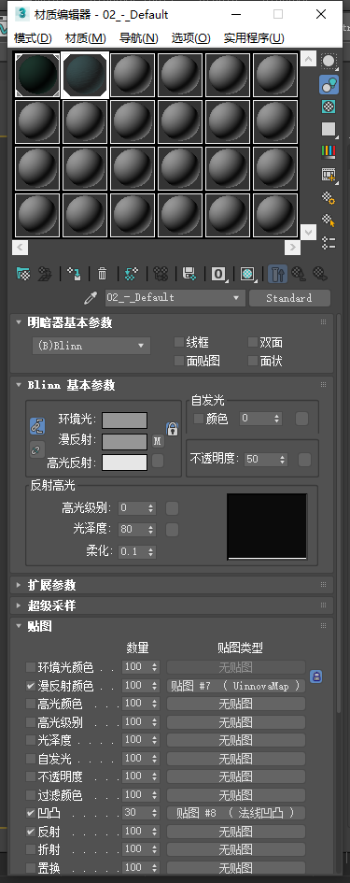Open the (B)Blinn shader dropdown
The width and height of the screenshot is (350, 883).
[x=91, y=346]
